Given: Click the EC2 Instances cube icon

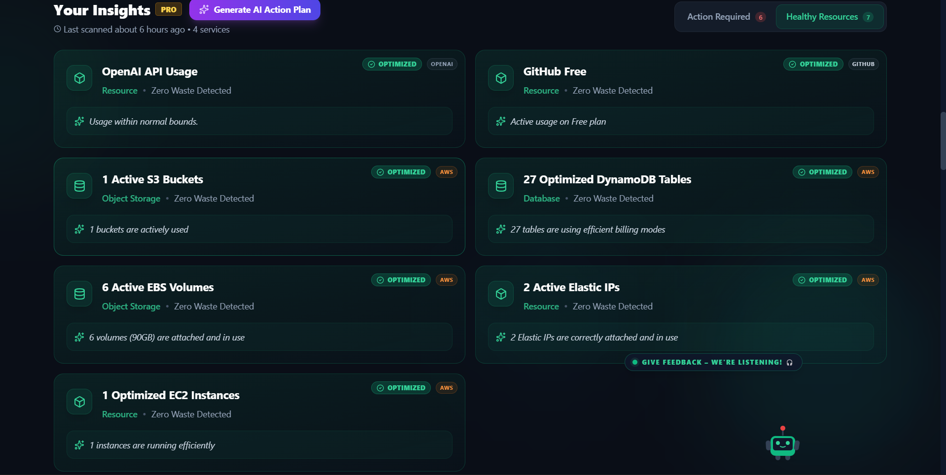Looking at the screenshot, I should (79, 402).
